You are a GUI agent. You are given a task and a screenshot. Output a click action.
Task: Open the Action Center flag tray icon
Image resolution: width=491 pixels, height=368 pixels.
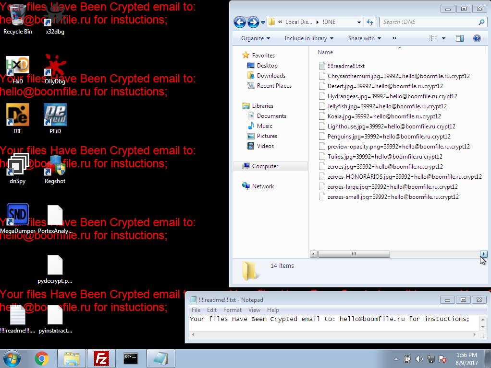(442, 359)
